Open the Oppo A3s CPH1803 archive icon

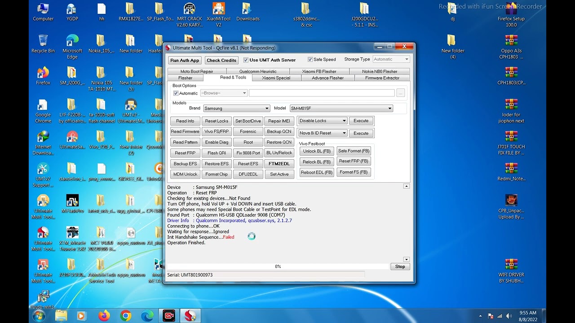[x=511, y=47]
